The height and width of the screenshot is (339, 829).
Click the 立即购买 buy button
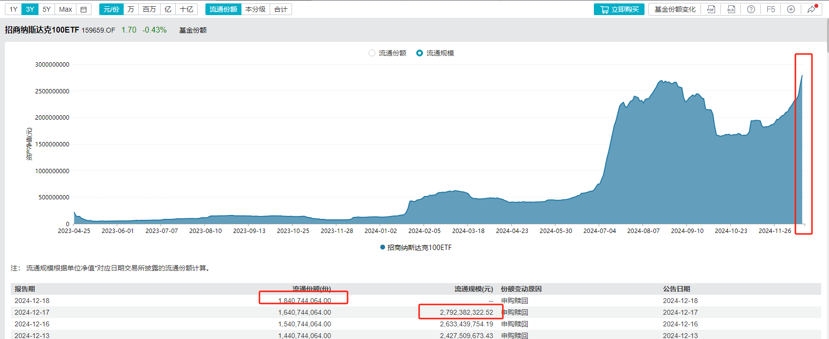click(x=619, y=9)
